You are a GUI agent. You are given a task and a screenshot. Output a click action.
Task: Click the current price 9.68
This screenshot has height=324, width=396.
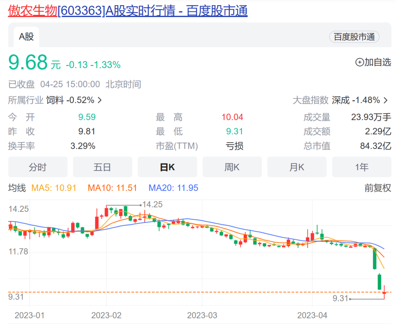tap(28, 62)
